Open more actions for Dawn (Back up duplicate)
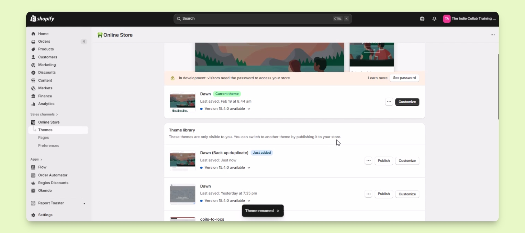Viewport: 525px width, 233px height. (x=368, y=161)
